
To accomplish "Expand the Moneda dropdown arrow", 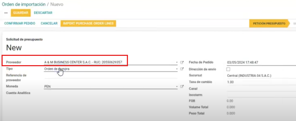I will click(x=177, y=87).
